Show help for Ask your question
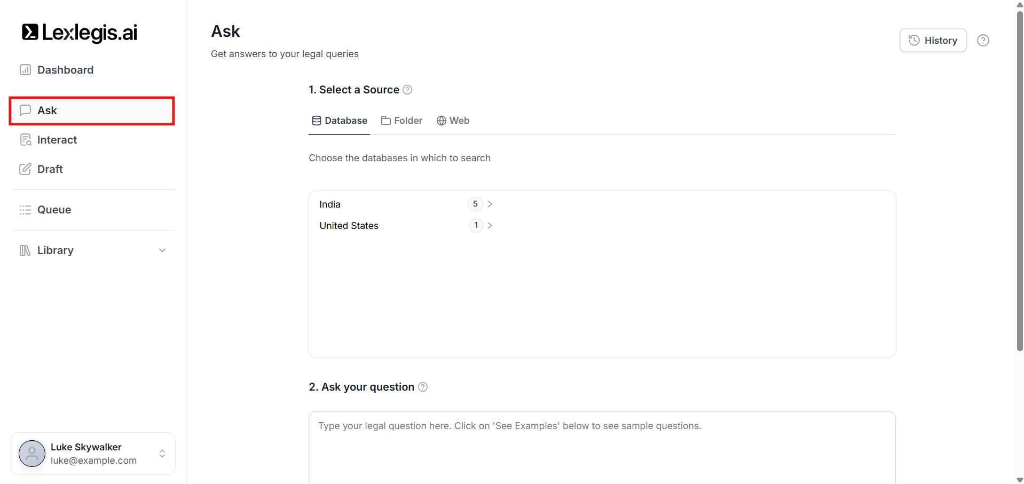This screenshot has width=1024, height=484. click(423, 387)
